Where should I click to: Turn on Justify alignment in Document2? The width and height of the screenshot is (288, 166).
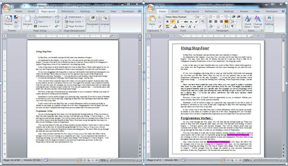[226, 22]
